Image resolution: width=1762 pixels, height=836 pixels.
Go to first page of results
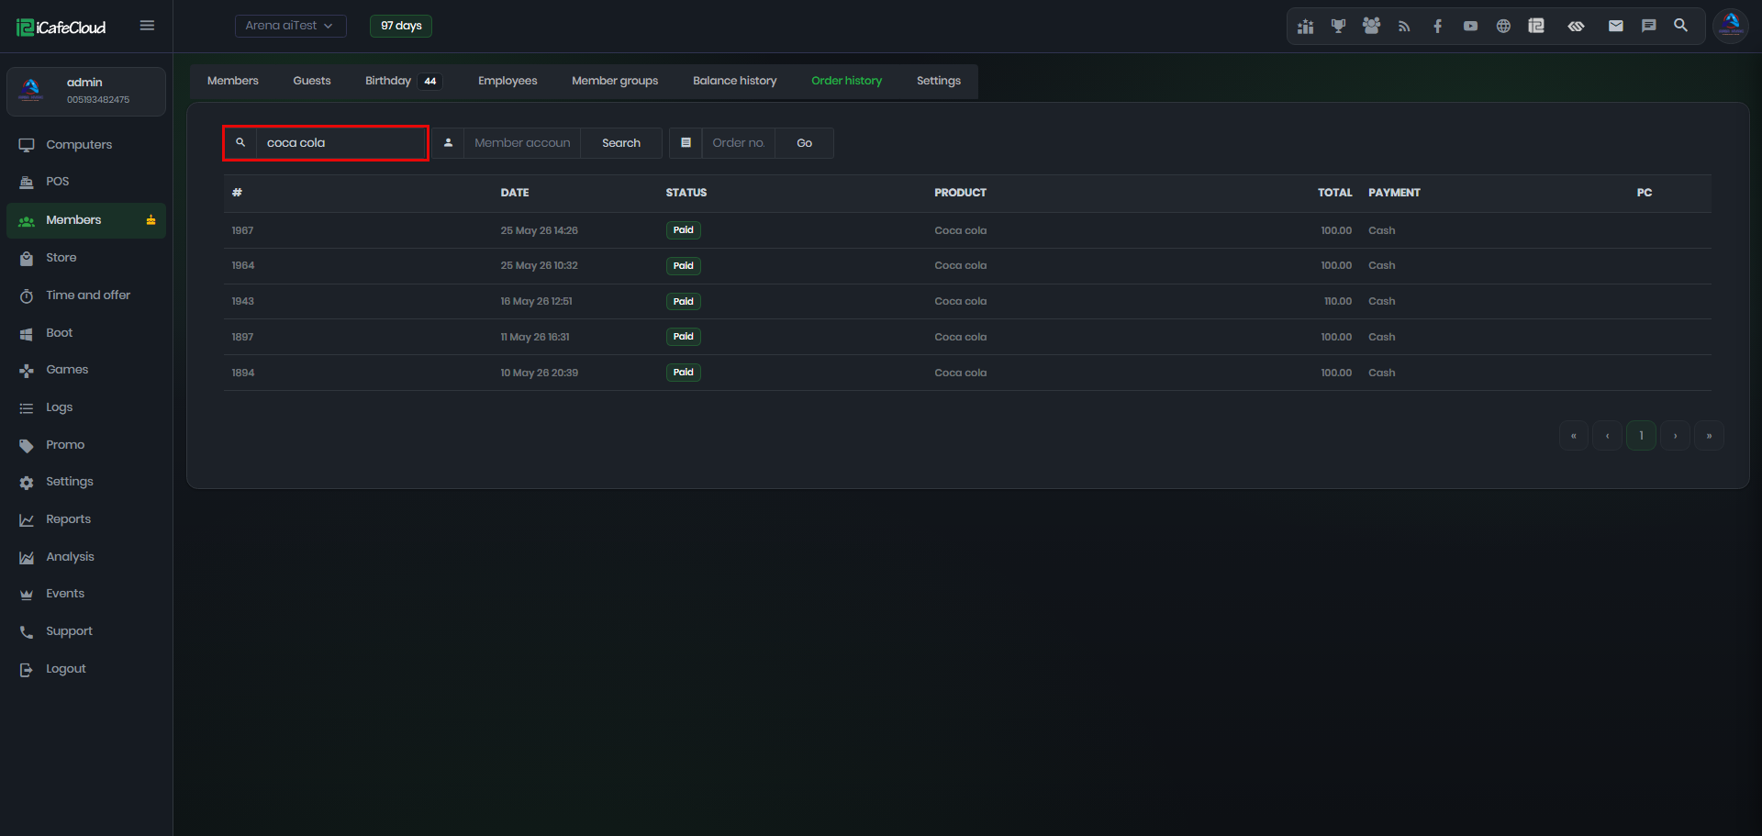pyautogui.click(x=1574, y=436)
